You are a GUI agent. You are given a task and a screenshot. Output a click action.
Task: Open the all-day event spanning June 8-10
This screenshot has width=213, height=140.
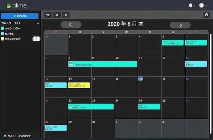coord(103,64)
